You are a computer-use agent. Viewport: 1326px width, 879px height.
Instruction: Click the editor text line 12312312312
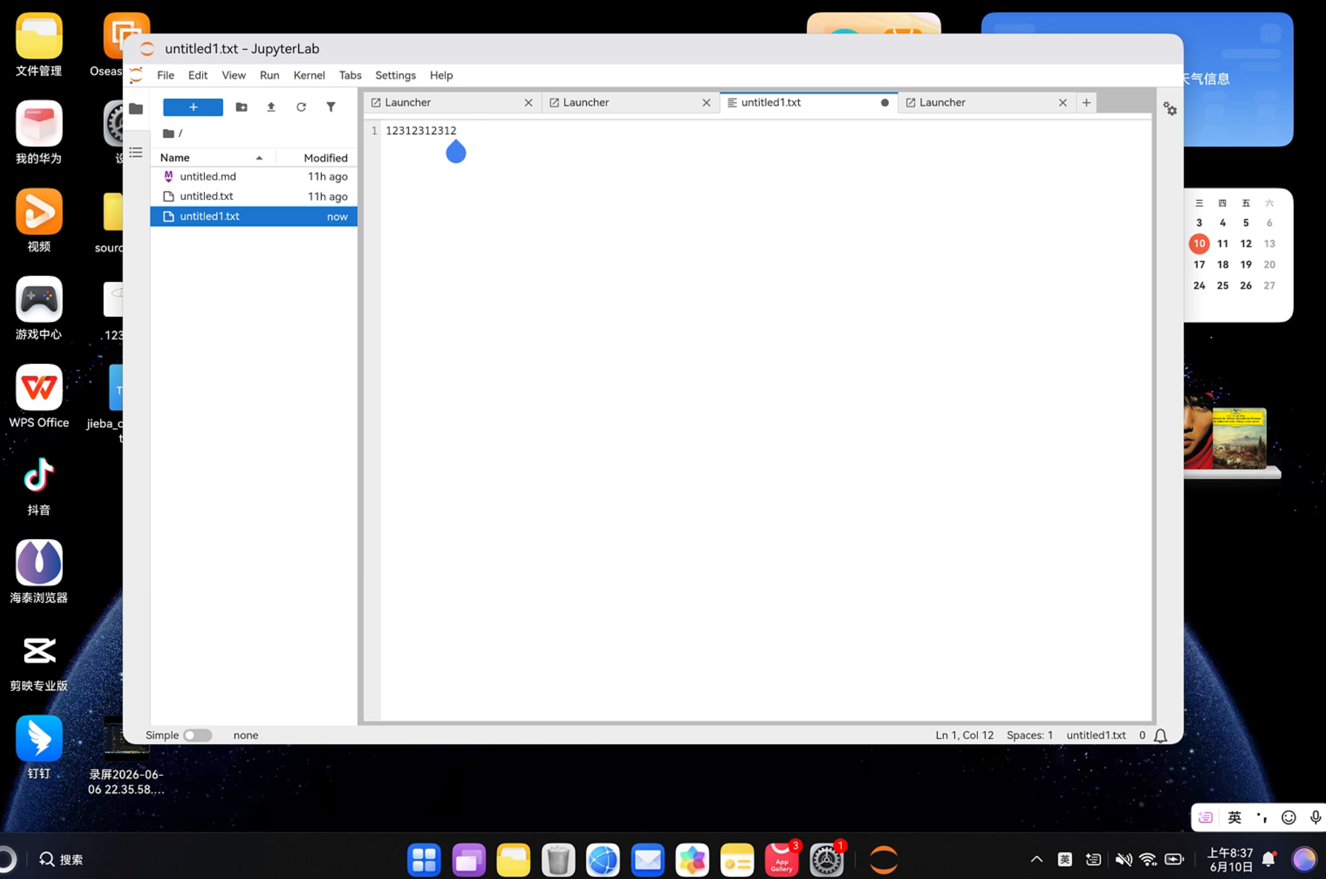[421, 130]
